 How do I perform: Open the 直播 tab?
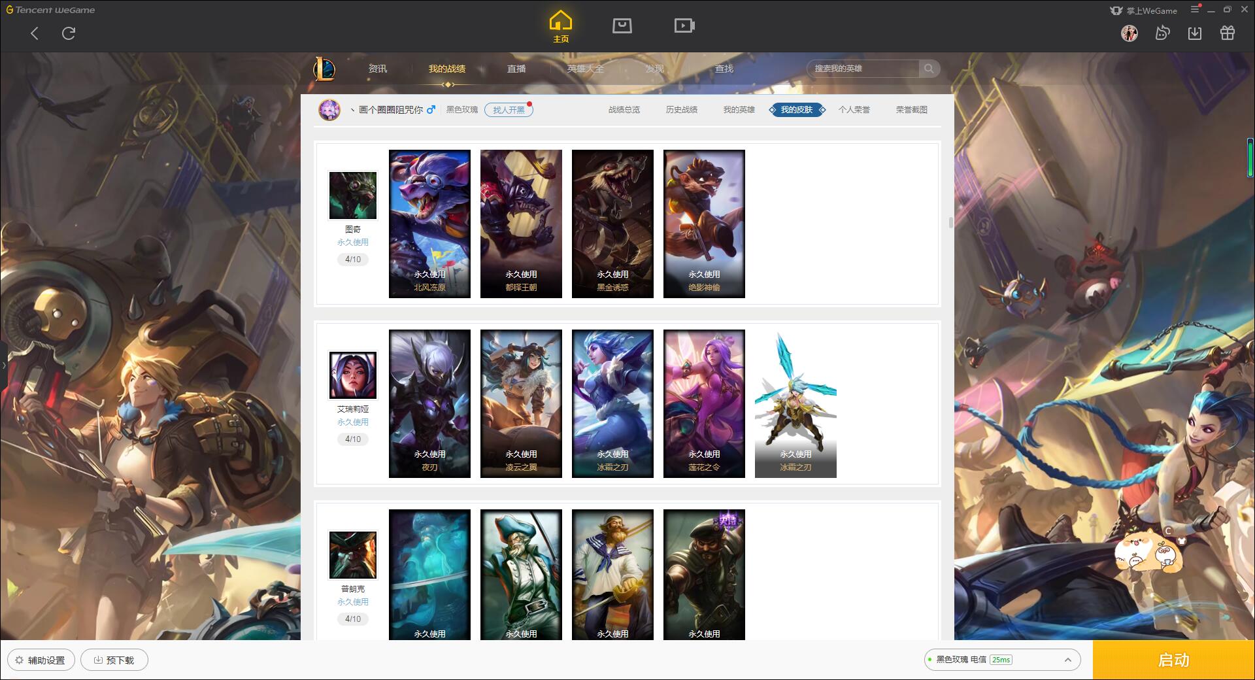coord(516,69)
